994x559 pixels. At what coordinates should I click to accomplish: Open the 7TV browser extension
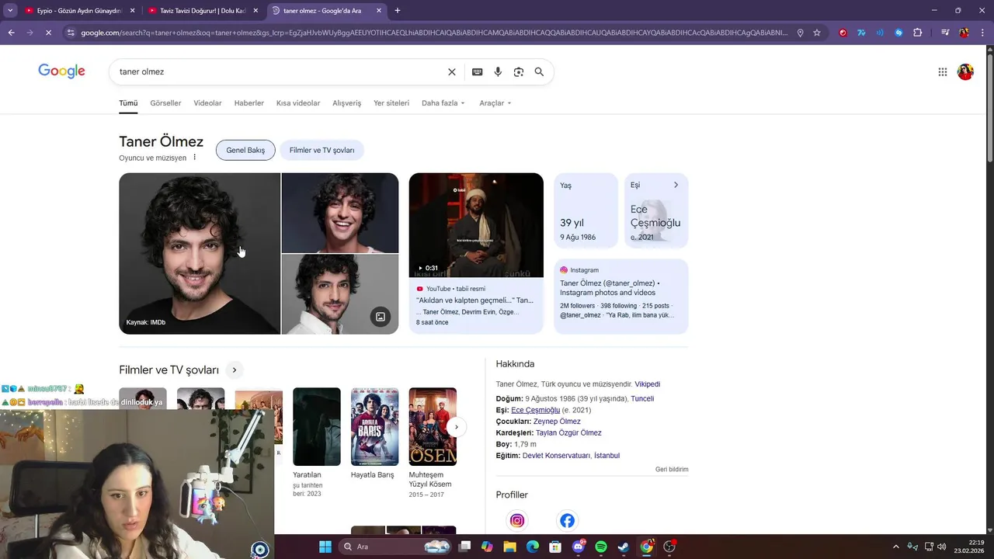tap(861, 33)
